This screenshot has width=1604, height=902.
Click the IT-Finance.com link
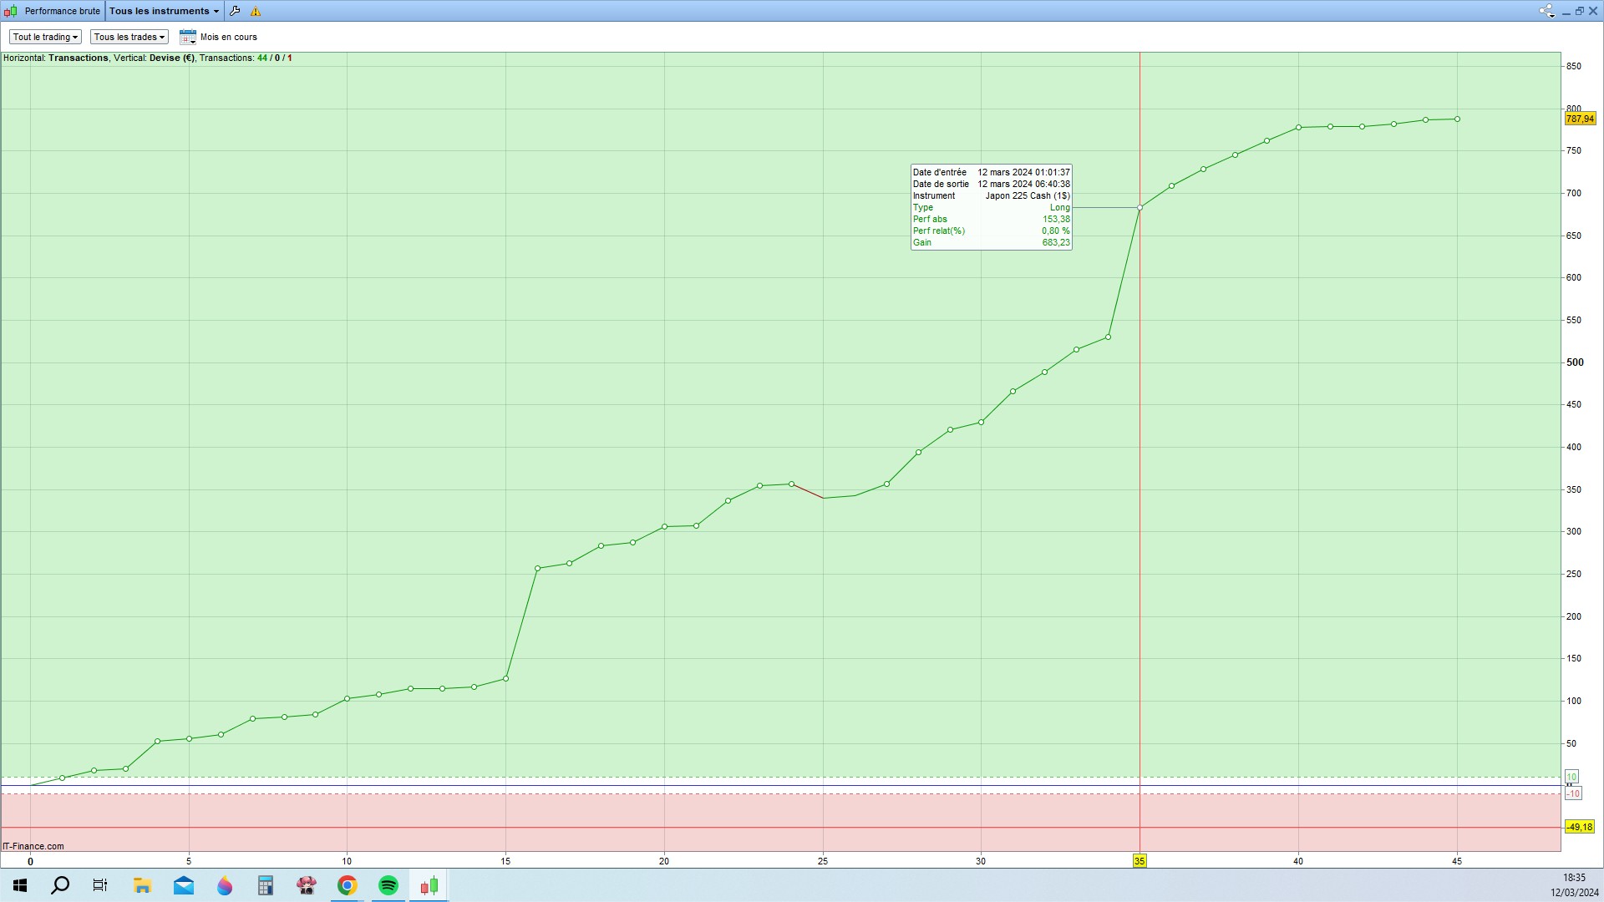click(x=33, y=846)
